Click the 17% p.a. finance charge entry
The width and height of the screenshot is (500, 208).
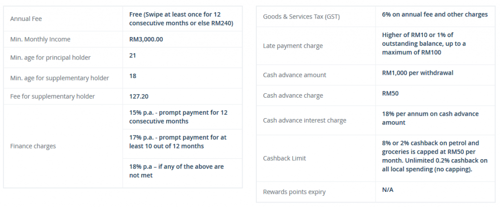(x=178, y=142)
